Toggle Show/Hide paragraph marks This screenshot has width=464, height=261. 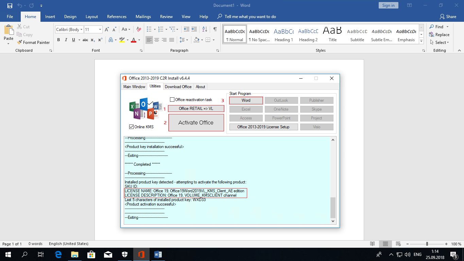(215, 30)
